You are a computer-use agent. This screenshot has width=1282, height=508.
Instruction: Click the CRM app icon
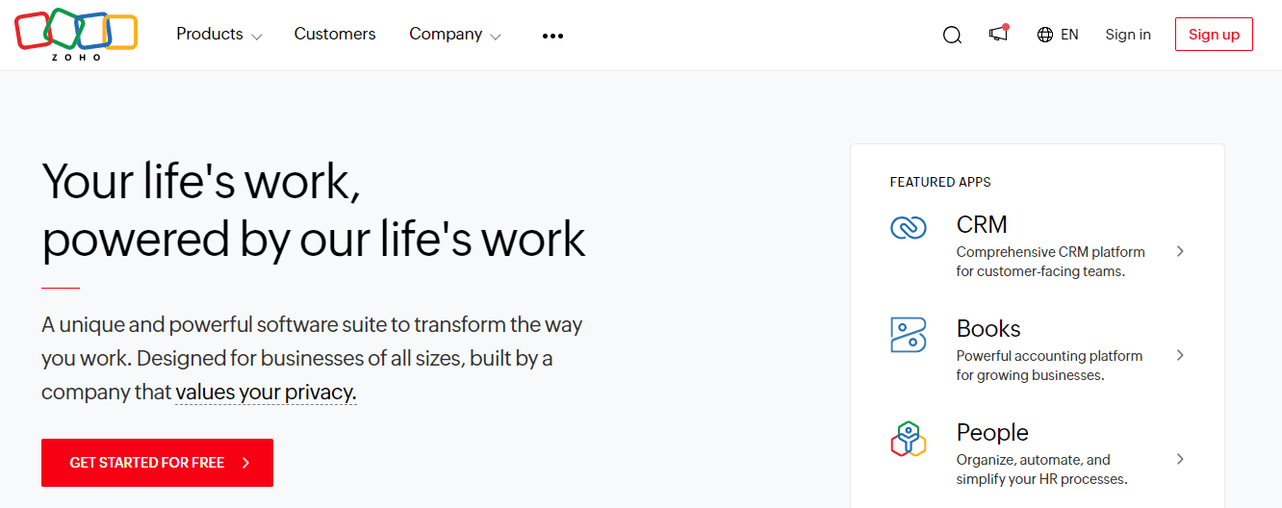tap(908, 228)
